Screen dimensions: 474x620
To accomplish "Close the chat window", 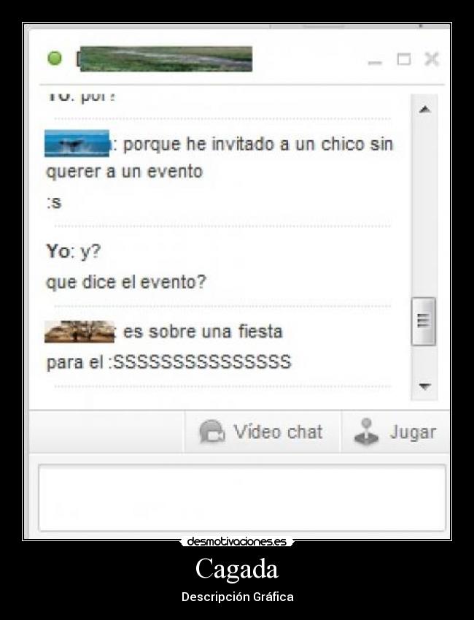I will [x=432, y=59].
